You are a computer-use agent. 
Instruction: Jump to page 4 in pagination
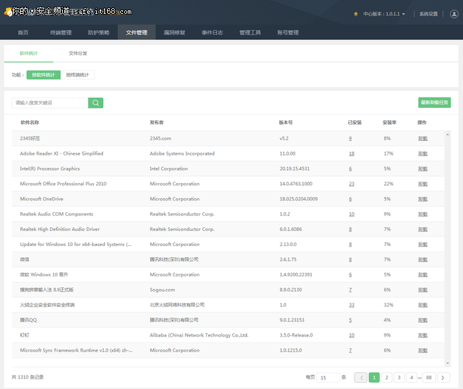pyautogui.click(x=411, y=377)
